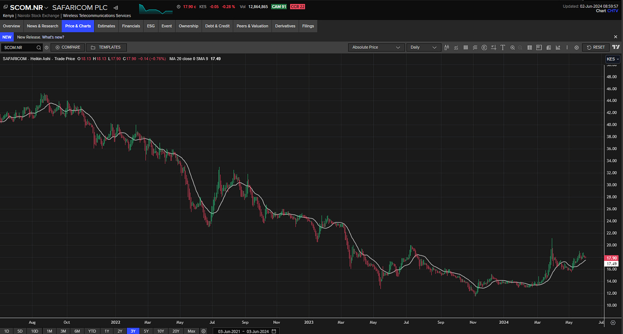Select the 1D time range

(6, 331)
